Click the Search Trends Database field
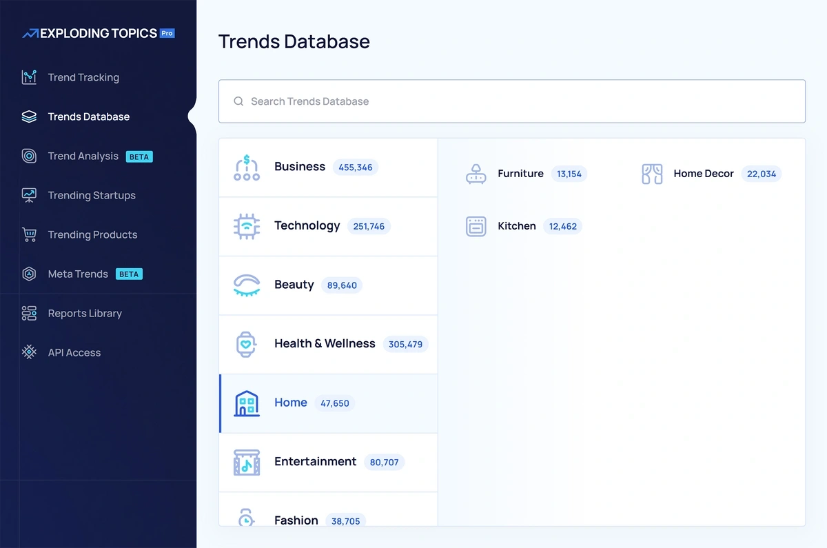The height and width of the screenshot is (548, 827). (x=511, y=101)
